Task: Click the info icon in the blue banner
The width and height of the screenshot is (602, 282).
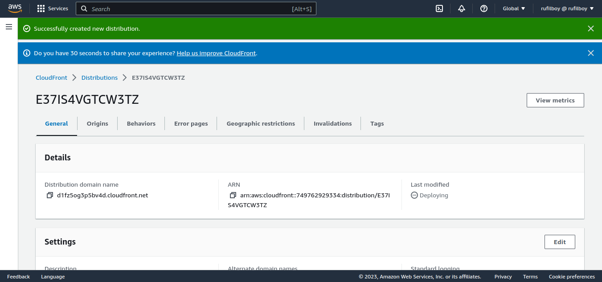Action: coord(27,53)
